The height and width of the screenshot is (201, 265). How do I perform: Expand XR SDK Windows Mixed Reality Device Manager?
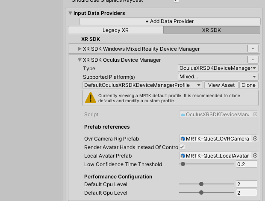(79, 49)
